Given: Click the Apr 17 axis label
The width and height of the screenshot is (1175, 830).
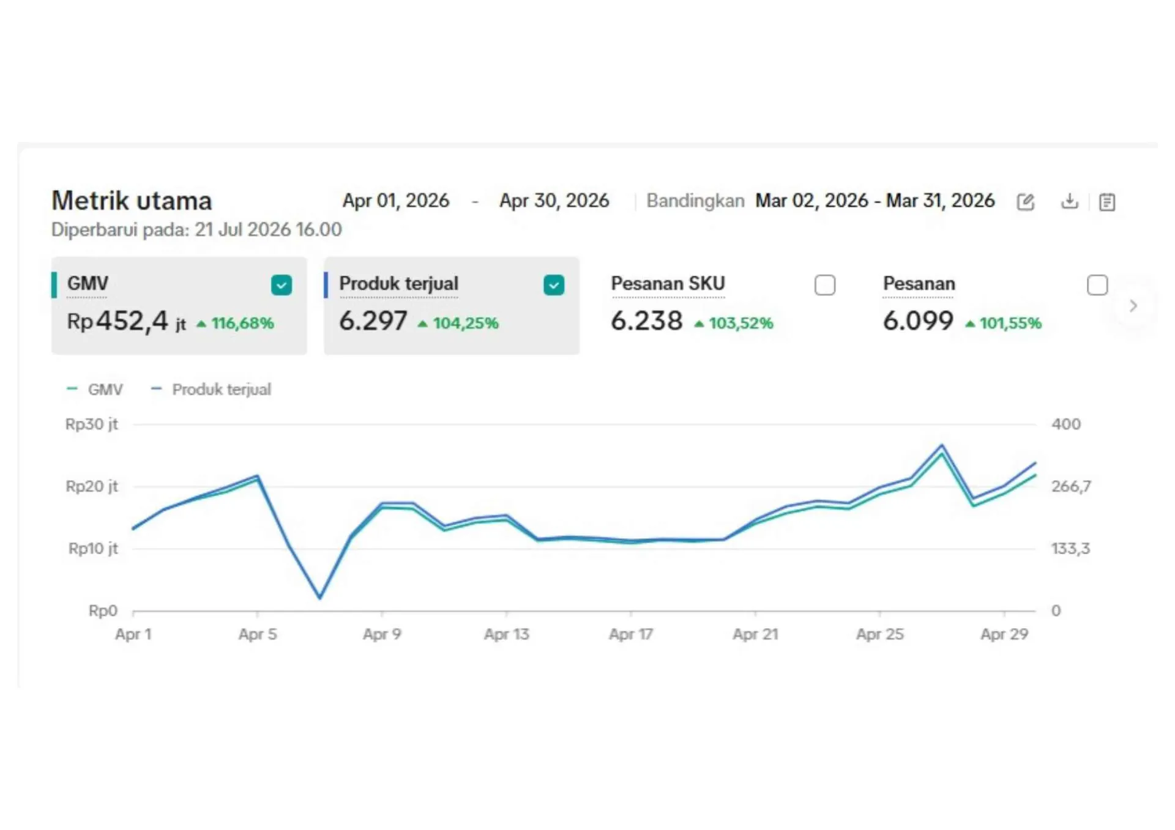Looking at the screenshot, I should coord(631,634).
